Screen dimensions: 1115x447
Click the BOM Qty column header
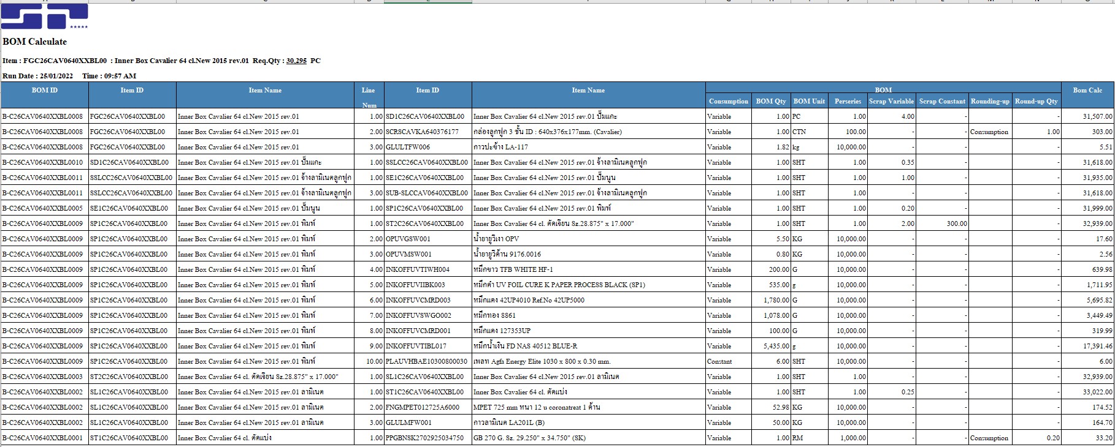(771, 102)
